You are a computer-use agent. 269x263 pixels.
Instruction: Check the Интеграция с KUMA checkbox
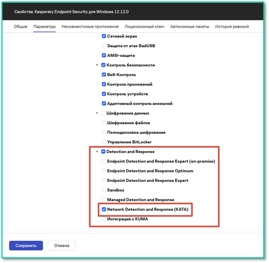coord(104,219)
